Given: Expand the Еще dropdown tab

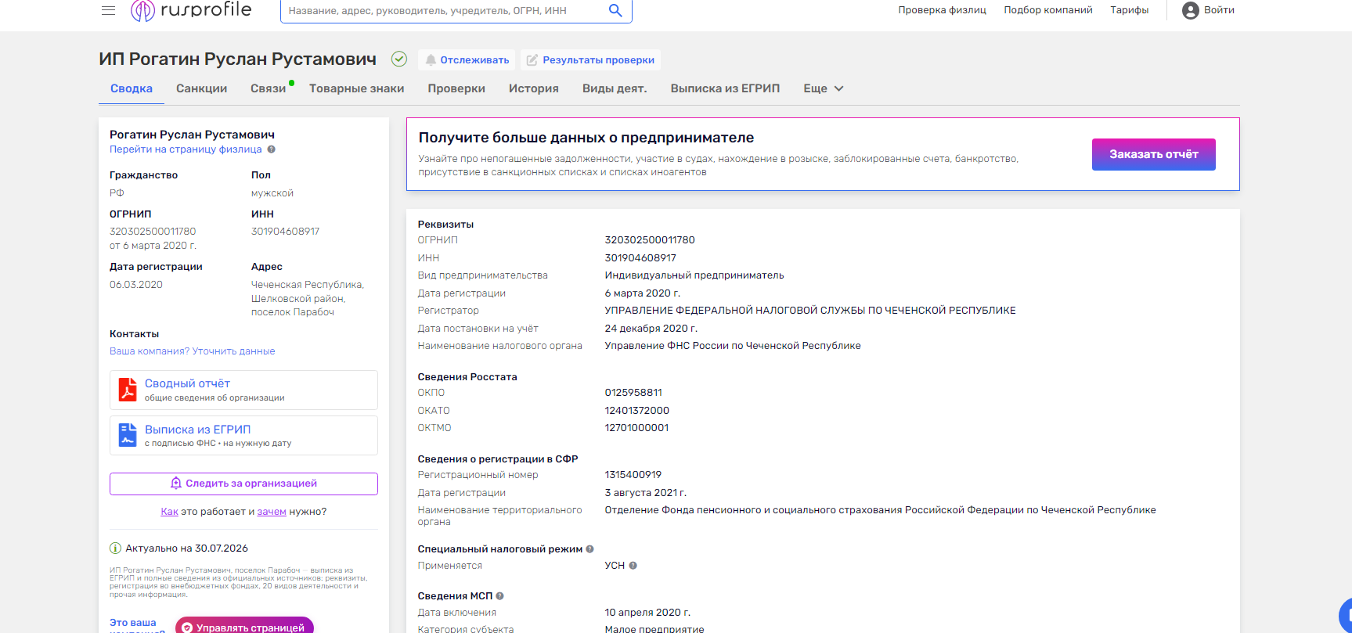Looking at the screenshot, I should (x=824, y=88).
